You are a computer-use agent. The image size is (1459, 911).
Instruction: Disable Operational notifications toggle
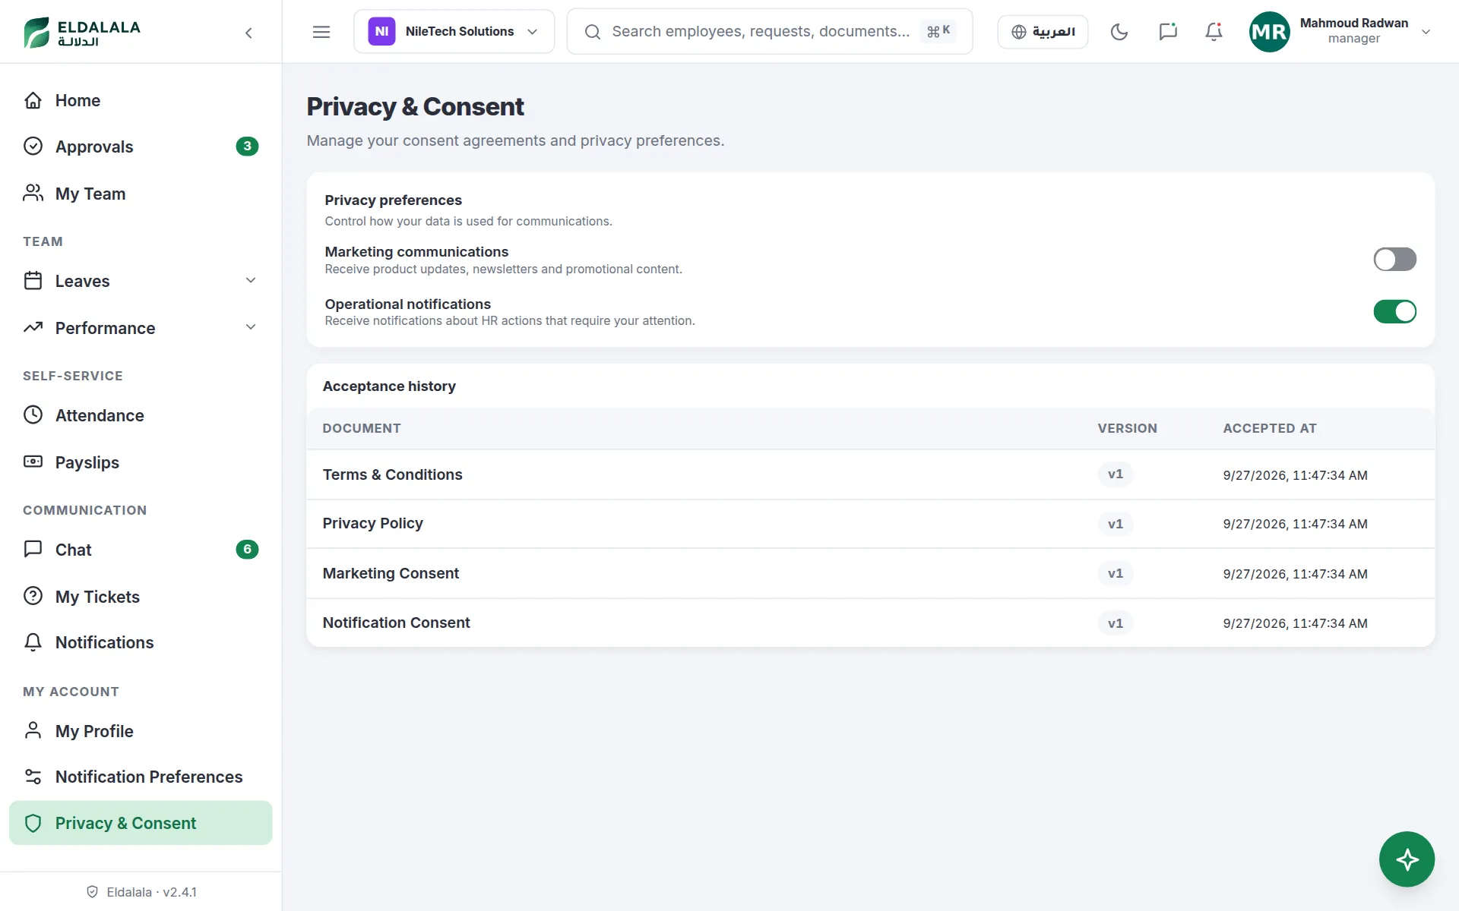click(x=1394, y=311)
